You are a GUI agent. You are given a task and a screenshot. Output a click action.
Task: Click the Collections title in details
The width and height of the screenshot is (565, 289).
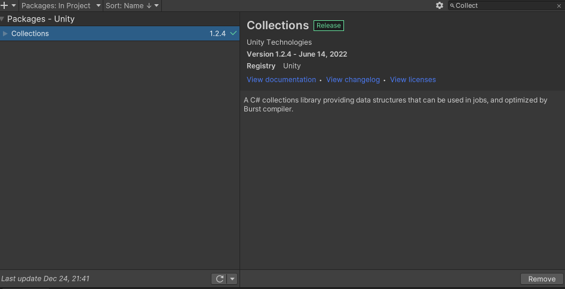tap(278, 25)
